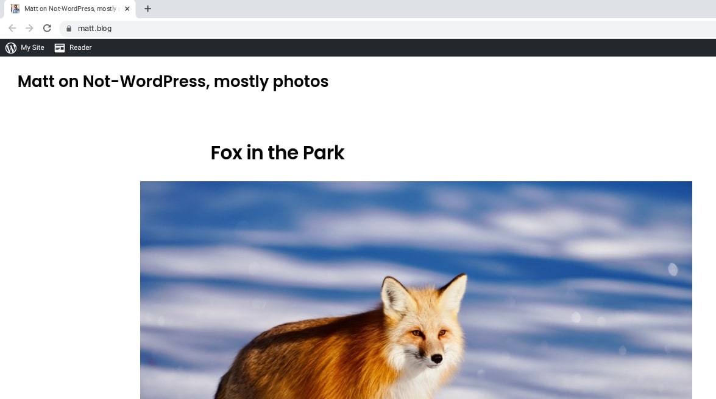
Task: Open a new tab with the plus button
Action: pyautogui.click(x=147, y=9)
